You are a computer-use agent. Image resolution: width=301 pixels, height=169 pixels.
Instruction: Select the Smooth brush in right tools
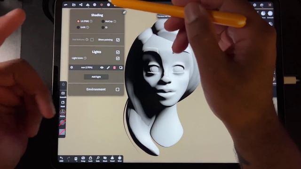270,15
